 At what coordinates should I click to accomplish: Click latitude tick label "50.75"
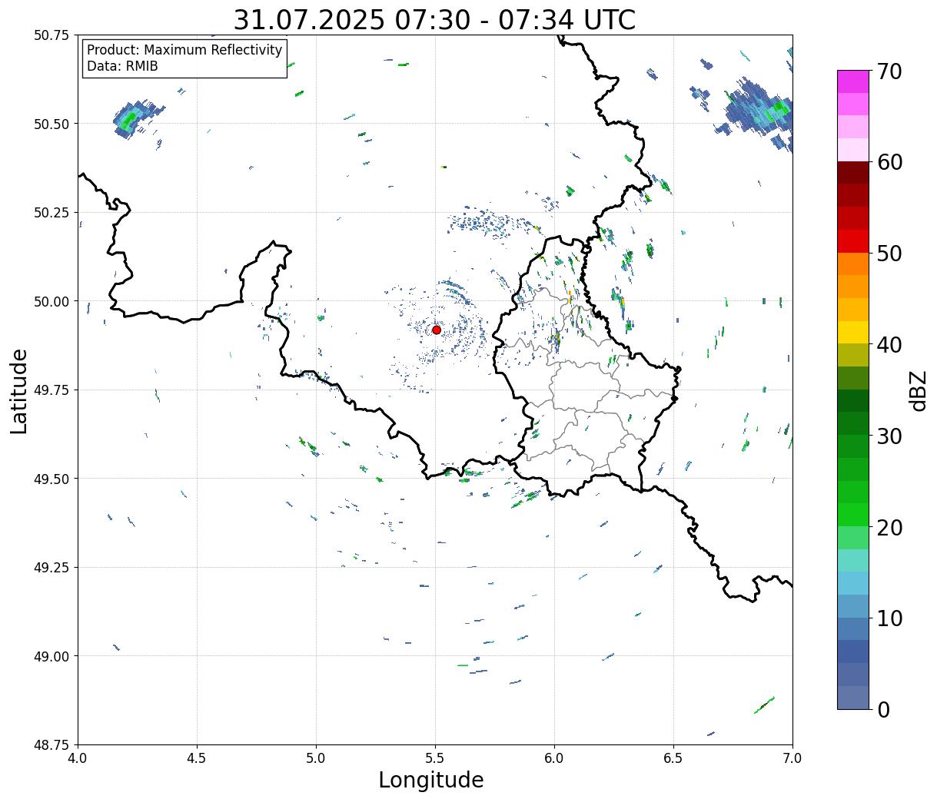(51, 35)
